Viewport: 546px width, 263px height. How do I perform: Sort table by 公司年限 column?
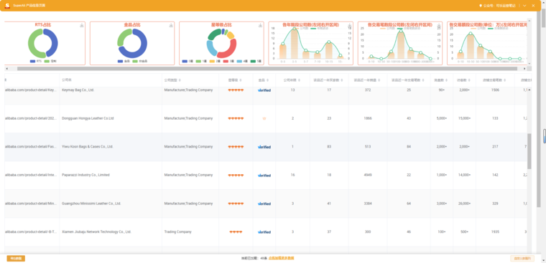coord(293,80)
